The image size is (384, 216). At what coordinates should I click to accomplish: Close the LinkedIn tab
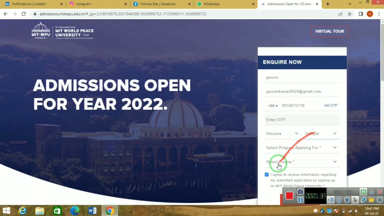pyautogui.click(x=61, y=4)
